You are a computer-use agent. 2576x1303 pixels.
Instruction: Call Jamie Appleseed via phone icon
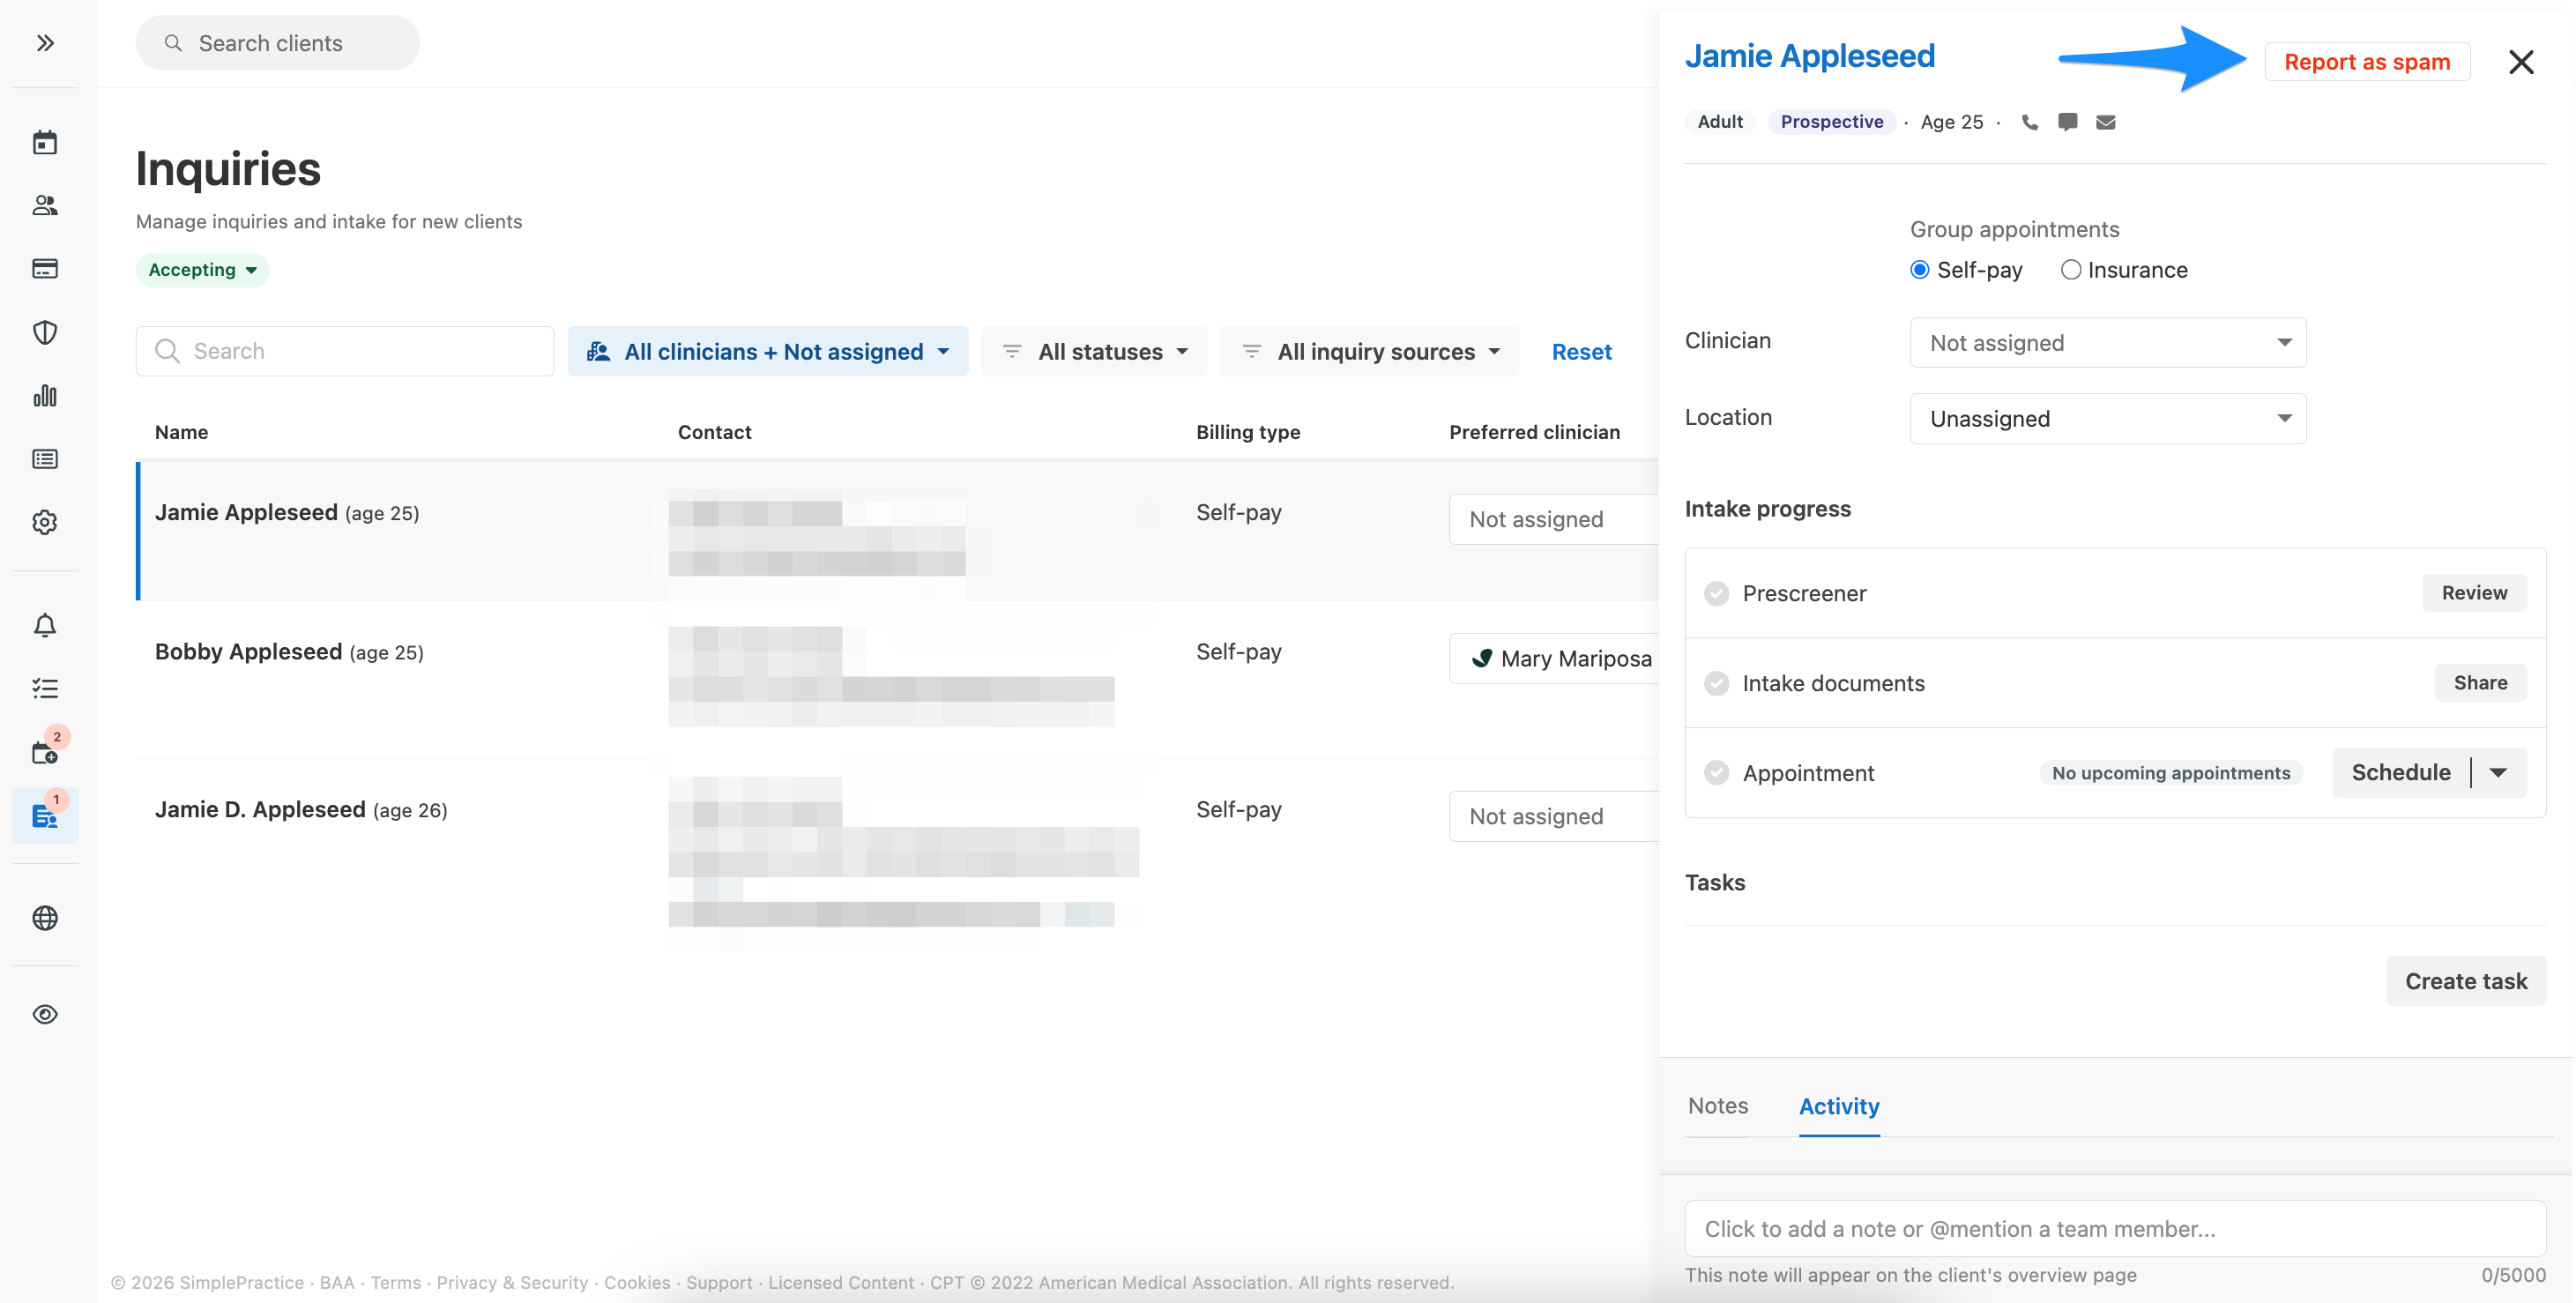tap(2029, 122)
